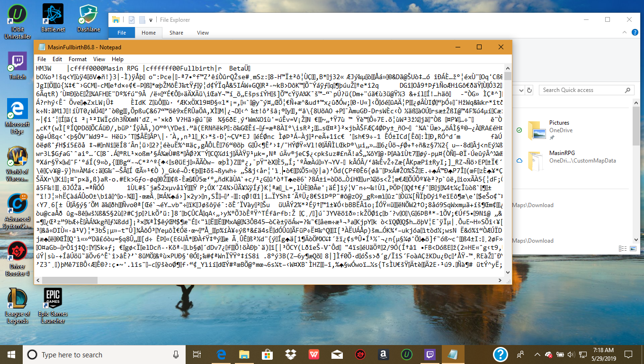Open Amazon from the taskbar
644x364 pixels.
click(383, 355)
